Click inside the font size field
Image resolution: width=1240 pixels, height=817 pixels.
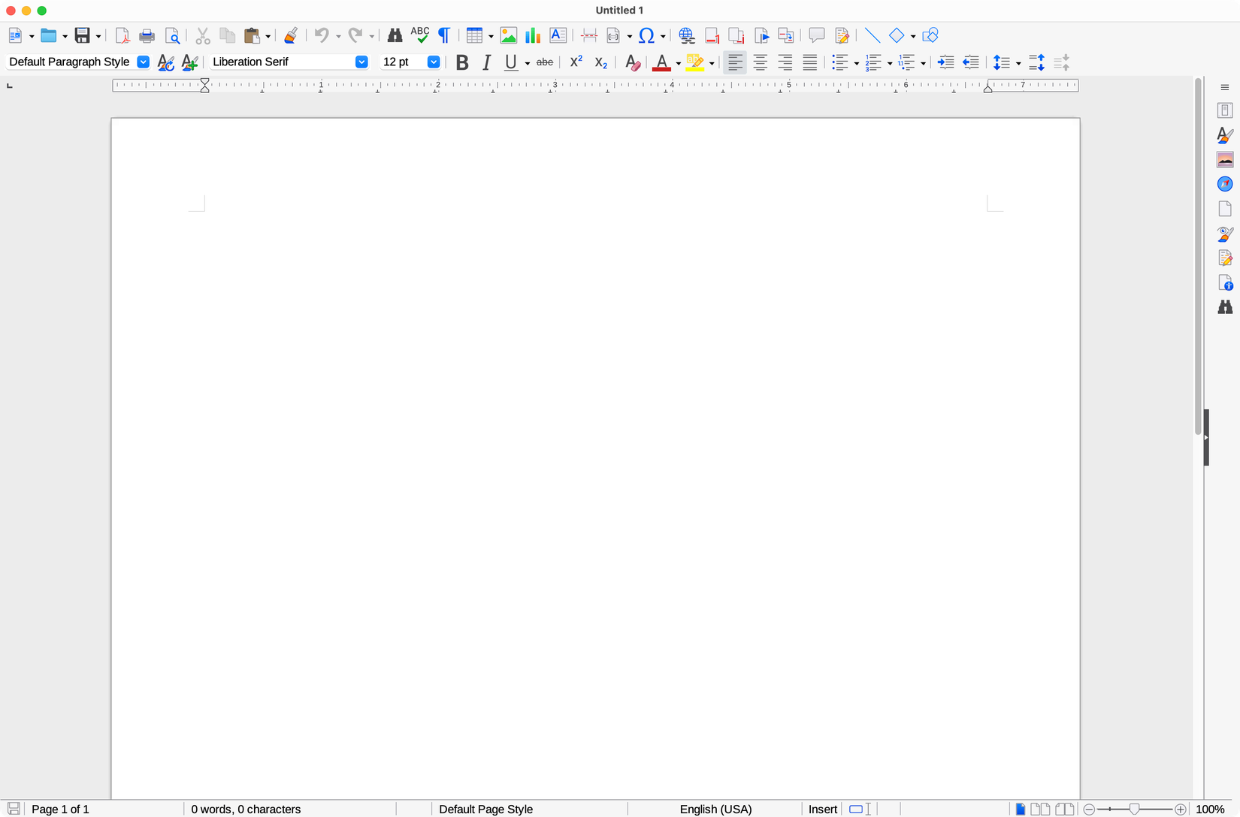pos(402,62)
